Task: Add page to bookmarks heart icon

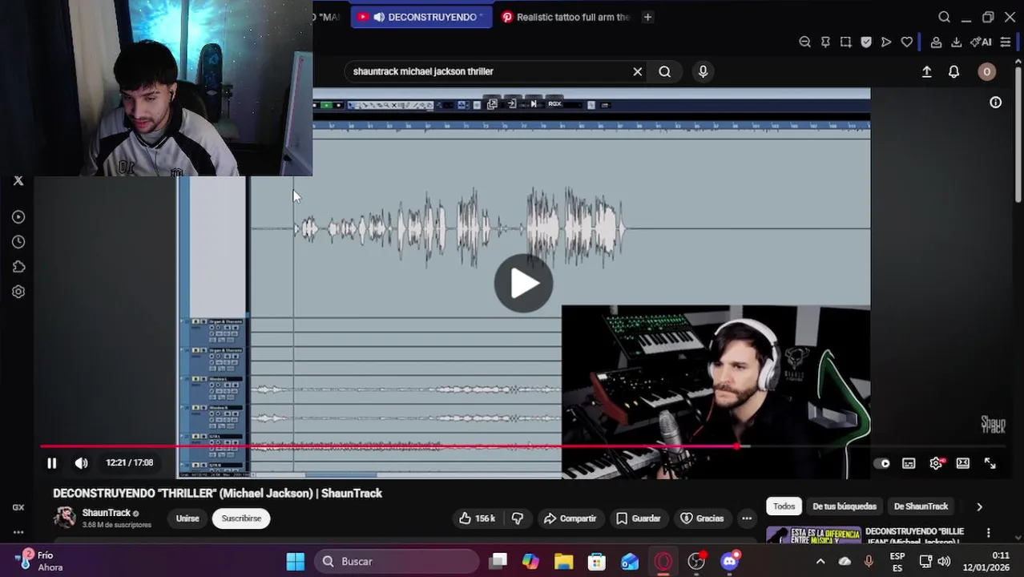Action: (x=907, y=42)
